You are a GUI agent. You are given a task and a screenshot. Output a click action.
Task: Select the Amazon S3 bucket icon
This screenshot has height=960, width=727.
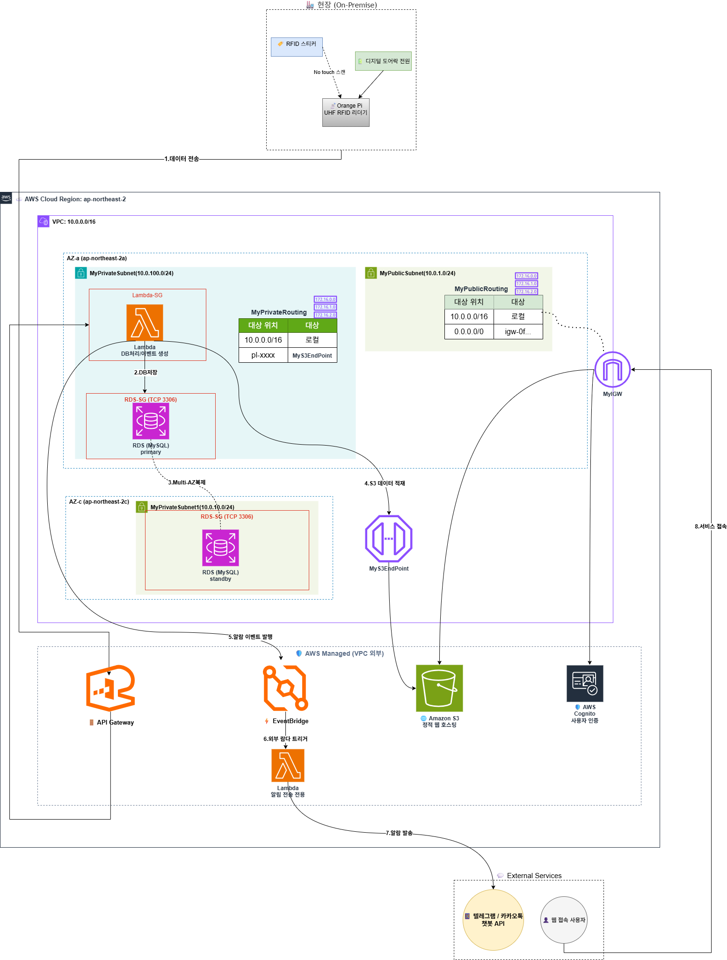point(439,688)
